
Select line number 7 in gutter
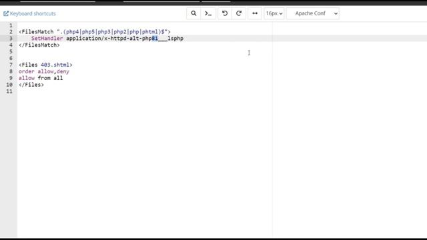click(11, 65)
